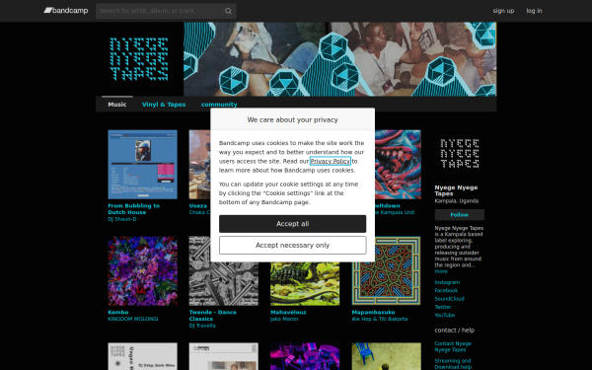This screenshot has width=592, height=370.
Task: Click the Mahavélouz title link
Action: click(x=288, y=312)
